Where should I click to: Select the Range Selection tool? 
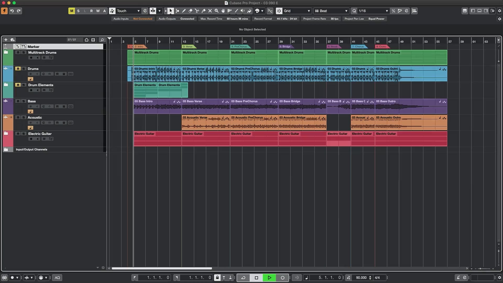point(177,11)
